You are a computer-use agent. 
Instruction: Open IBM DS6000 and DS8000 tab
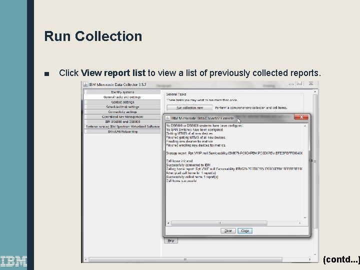122,121
